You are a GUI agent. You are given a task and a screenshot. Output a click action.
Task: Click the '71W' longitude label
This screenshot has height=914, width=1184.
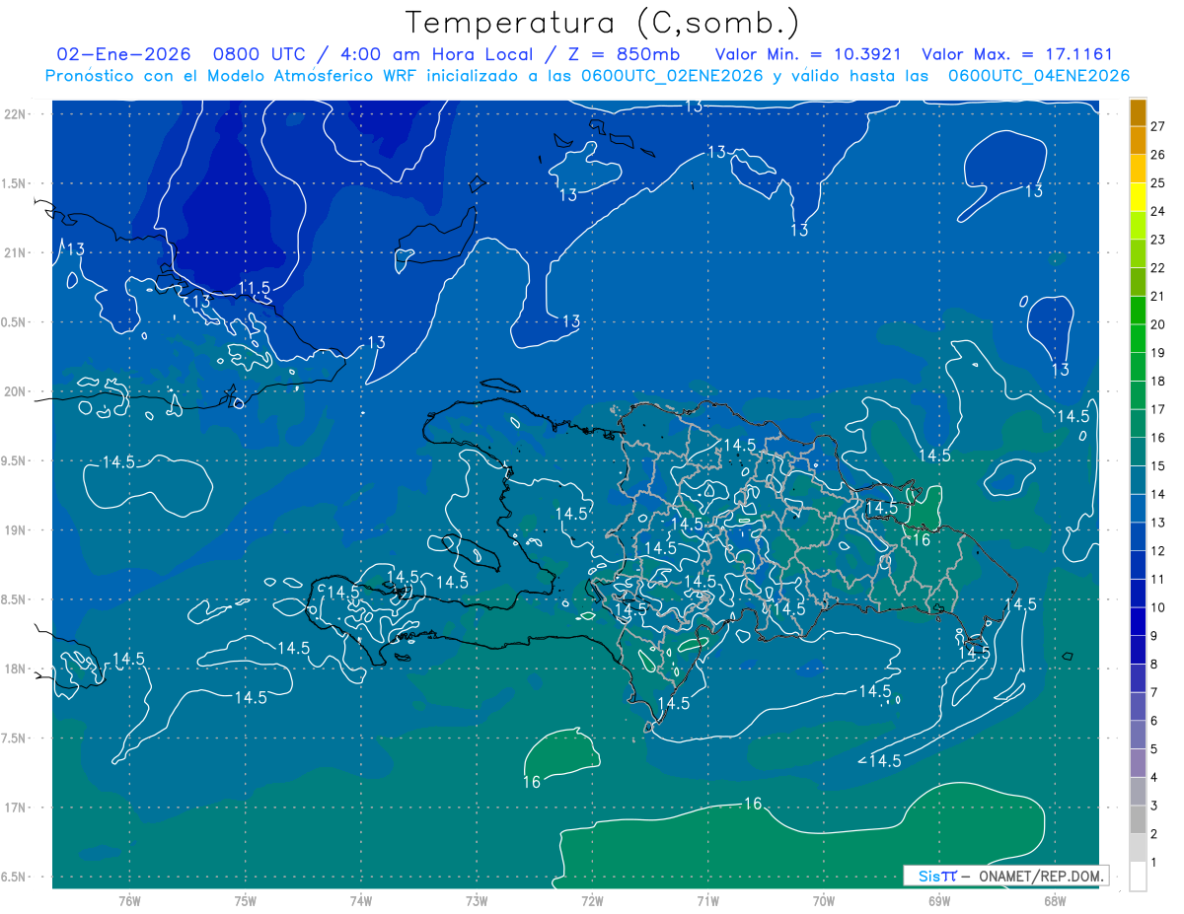click(x=707, y=900)
